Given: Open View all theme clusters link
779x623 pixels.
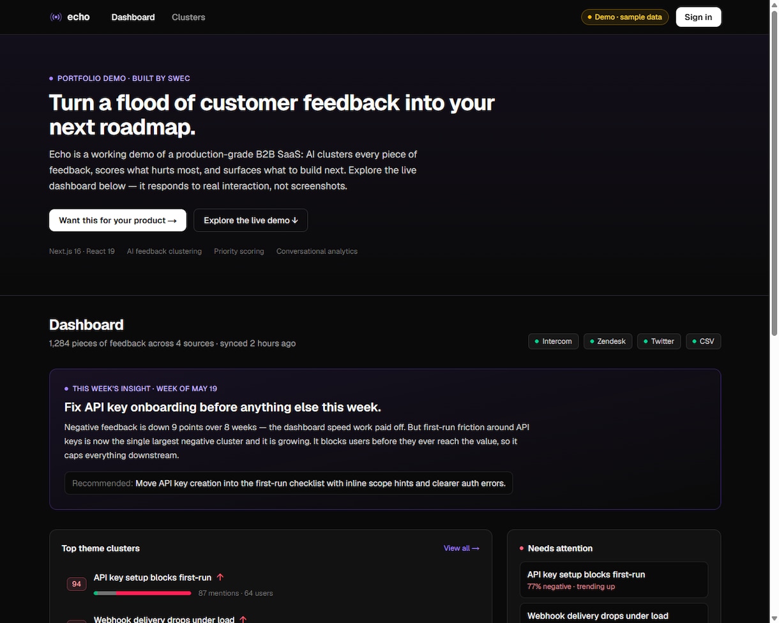Looking at the screenshot, I should pos(462,548).
